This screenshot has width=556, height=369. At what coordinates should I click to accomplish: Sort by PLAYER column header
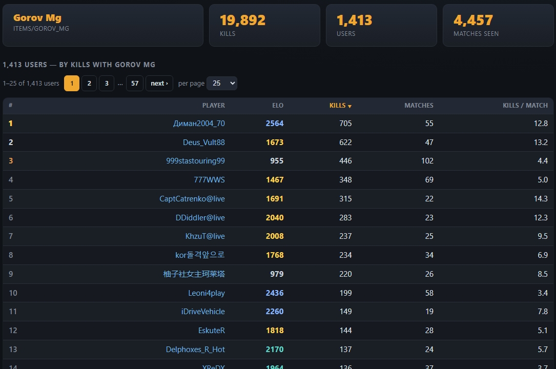point(214,106)
